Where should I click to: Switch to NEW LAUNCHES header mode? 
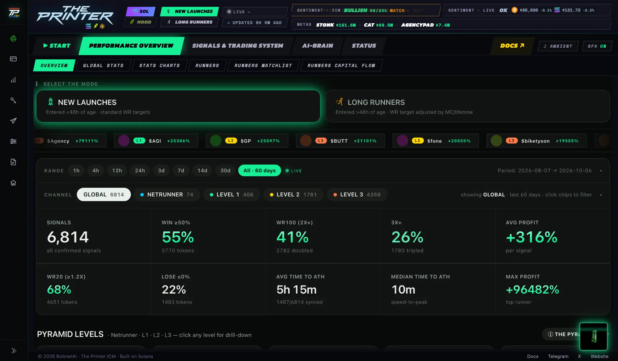pos(190,11)
